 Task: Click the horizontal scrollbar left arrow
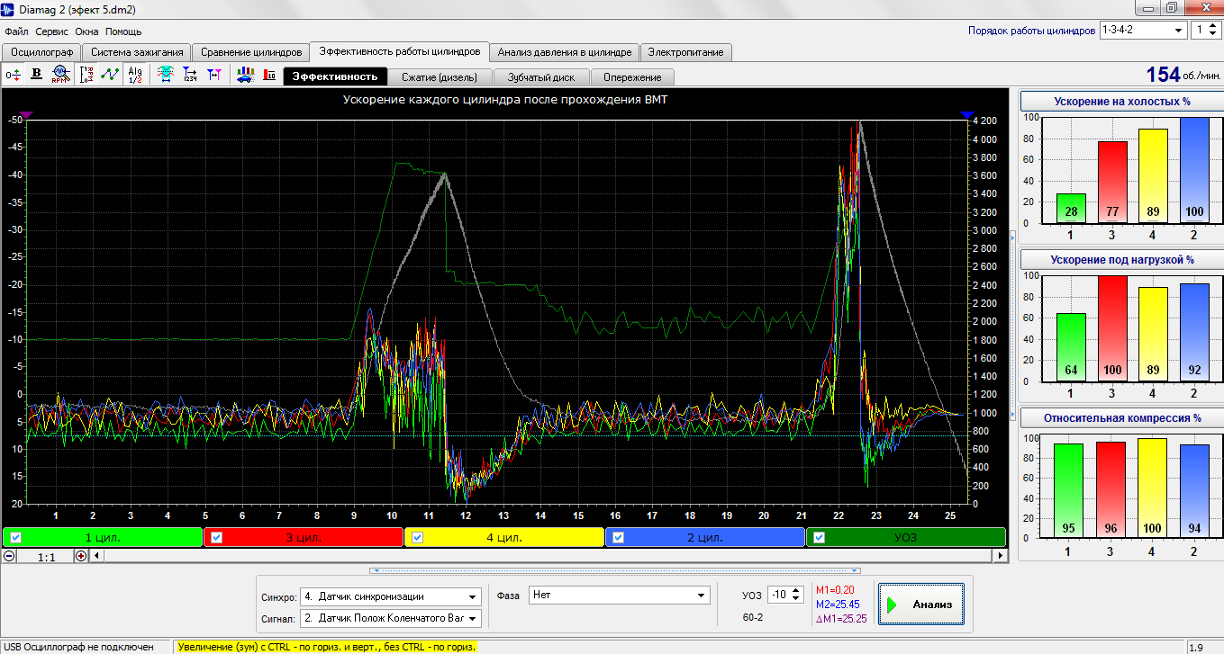tap(98, 556)
